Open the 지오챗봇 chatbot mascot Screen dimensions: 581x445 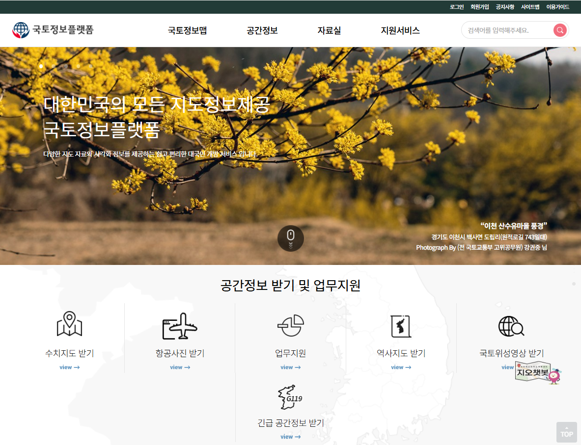[x=538, y=373]
